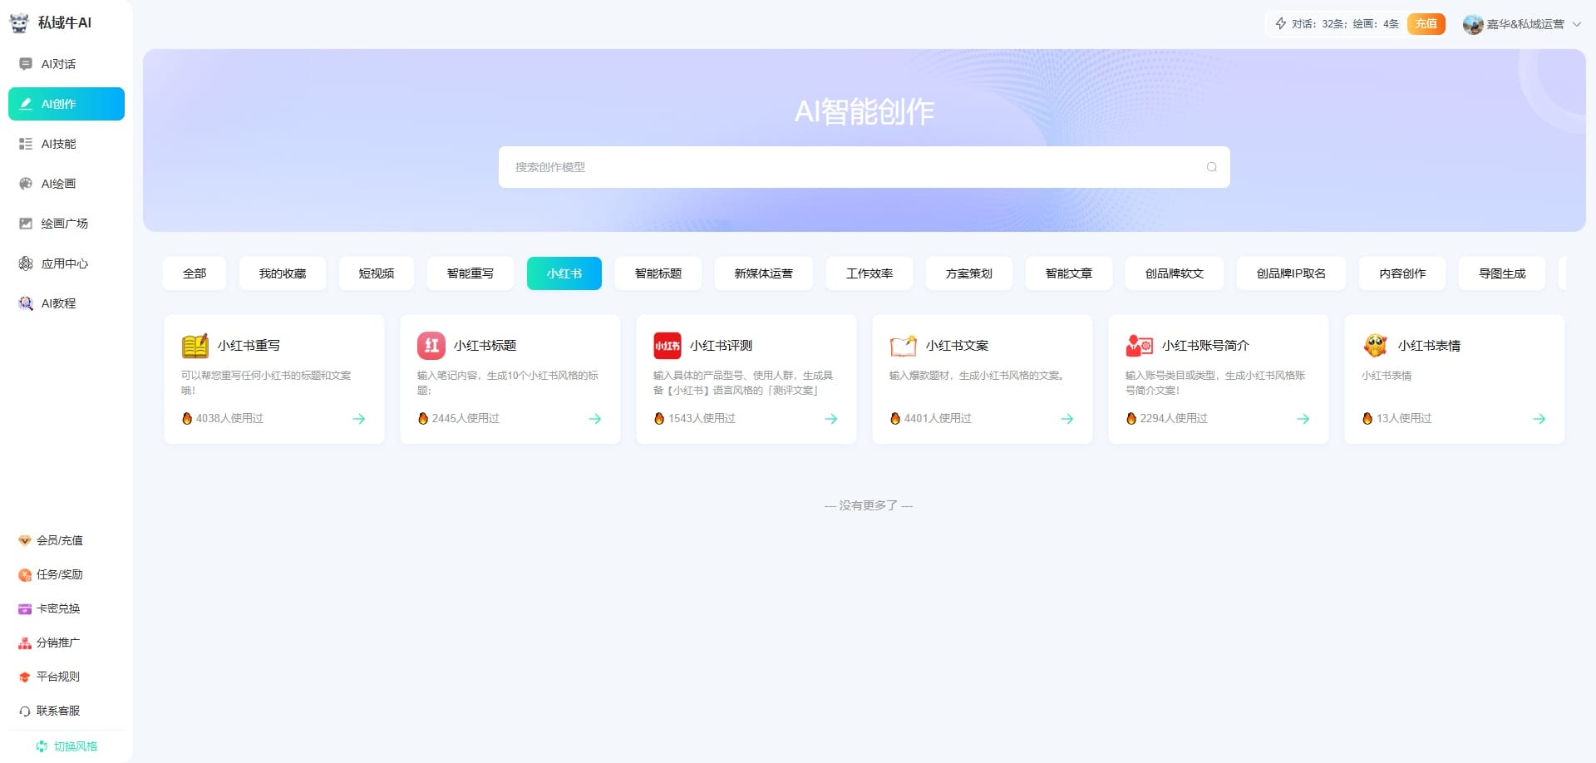The height and width of the screenshot is (763, 1596).
Task: Focus the 搜索创作模型 search field
Action: 864,167
